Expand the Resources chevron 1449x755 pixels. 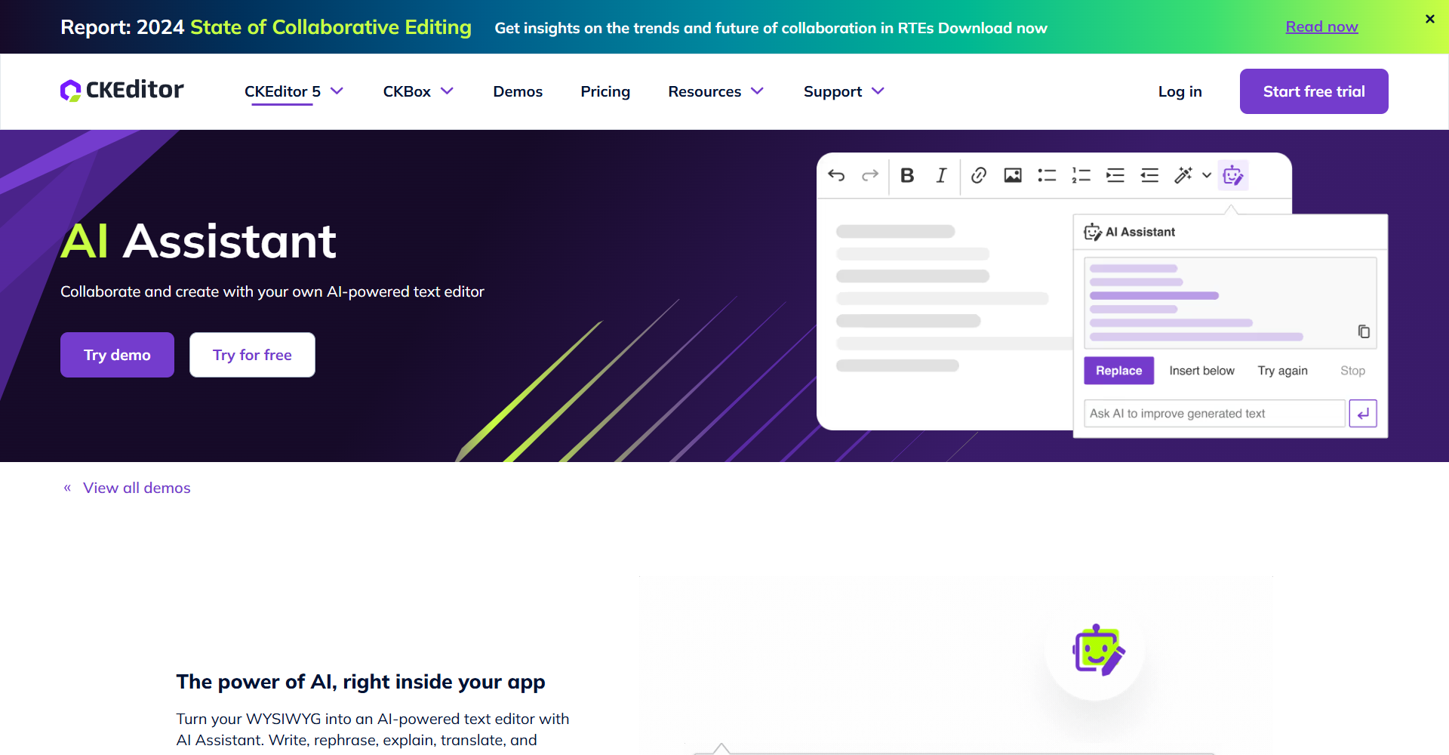(x=757, y=91)
